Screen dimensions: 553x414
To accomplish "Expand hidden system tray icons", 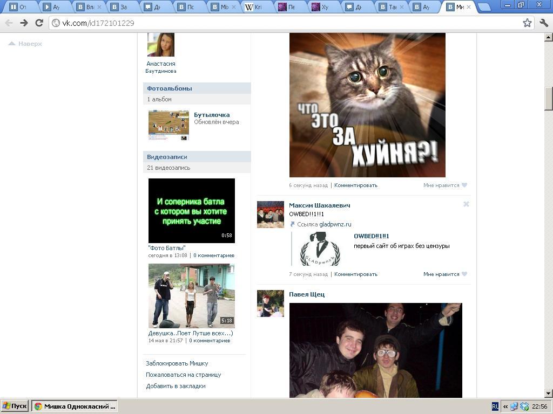I will click(505, 406).
